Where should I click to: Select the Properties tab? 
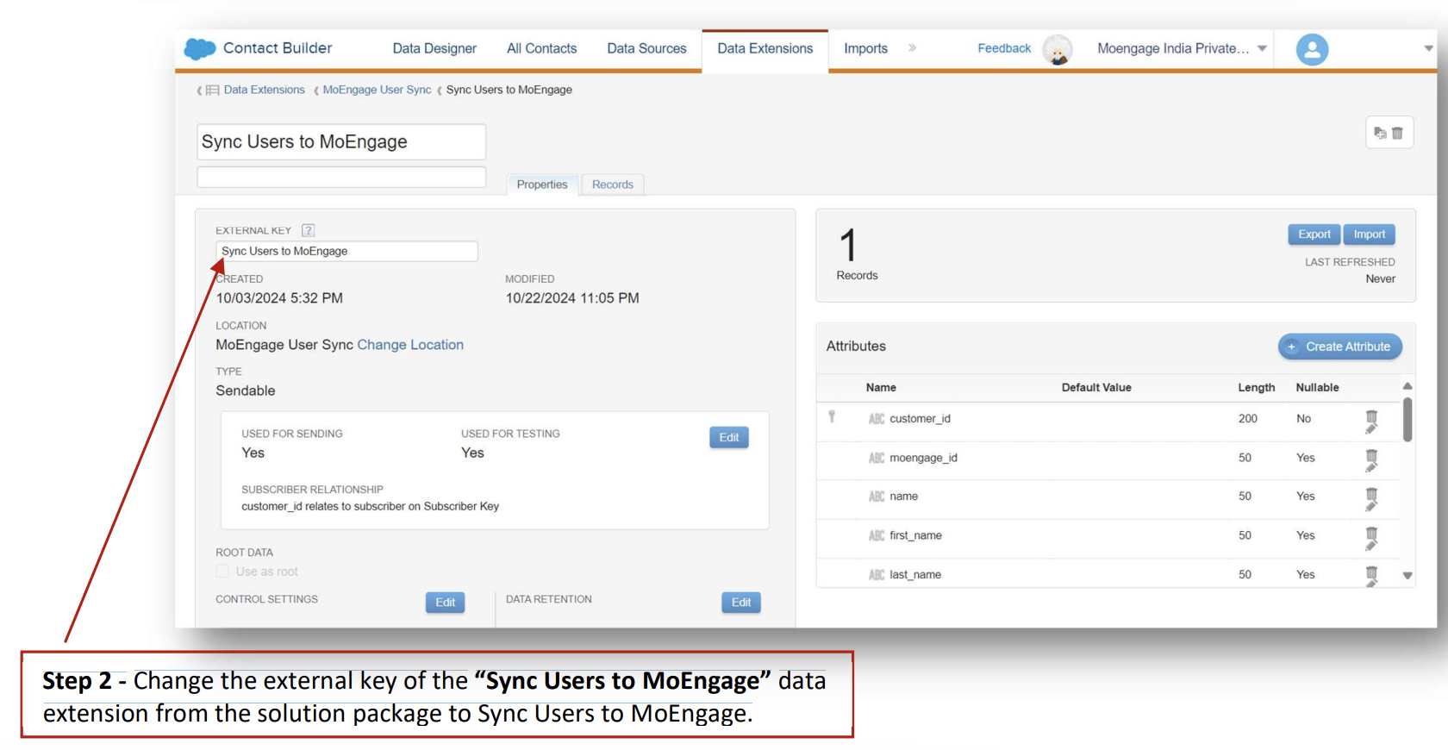[542, 184]
